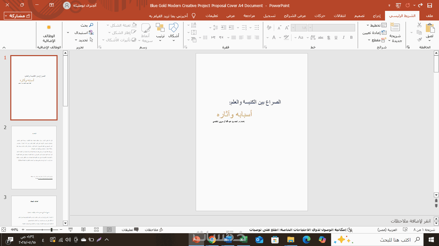Click the Format Painter brush icon
The image size is (439, 246).
[419, 40]
